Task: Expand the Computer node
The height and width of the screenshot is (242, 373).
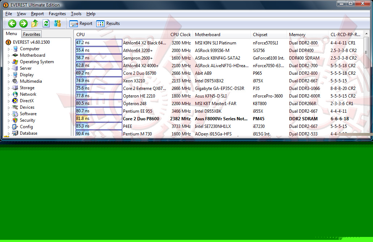Action: [x=9, y=49]
